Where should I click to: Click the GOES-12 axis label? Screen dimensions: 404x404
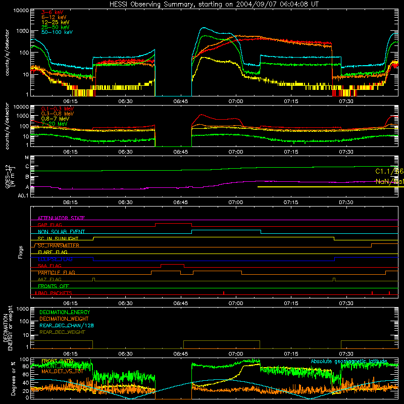point(10,176)
